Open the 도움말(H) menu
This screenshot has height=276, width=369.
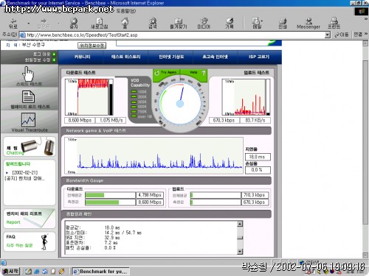(126, 10)
